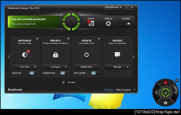Open Privacy panel settings gear
Viewport: 181px width, 115px height.
tap(68, 39)
